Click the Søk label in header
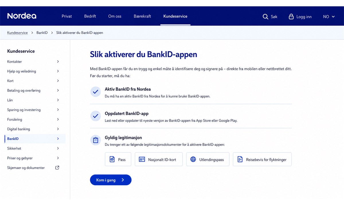This screenshot has width=344, height=206. click(274, 17)
